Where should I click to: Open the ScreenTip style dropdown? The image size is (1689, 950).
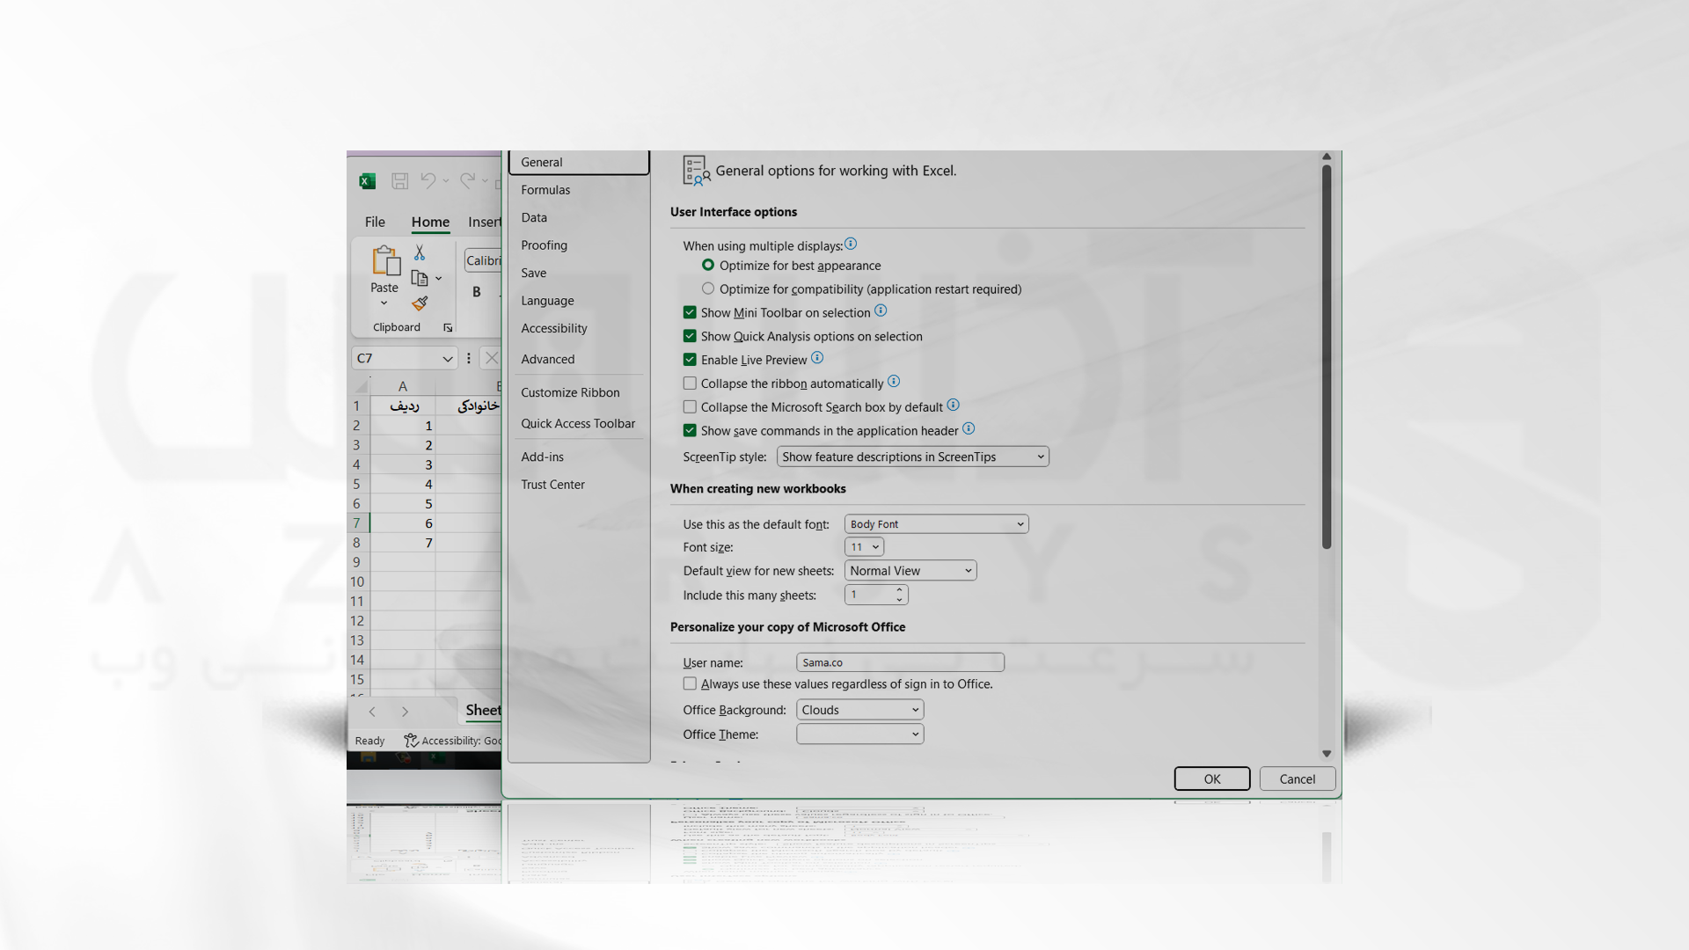click(913, 457)
